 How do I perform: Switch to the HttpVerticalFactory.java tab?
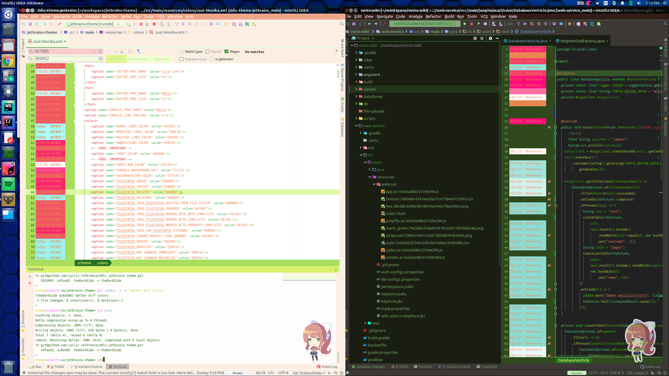pos(580,41)
